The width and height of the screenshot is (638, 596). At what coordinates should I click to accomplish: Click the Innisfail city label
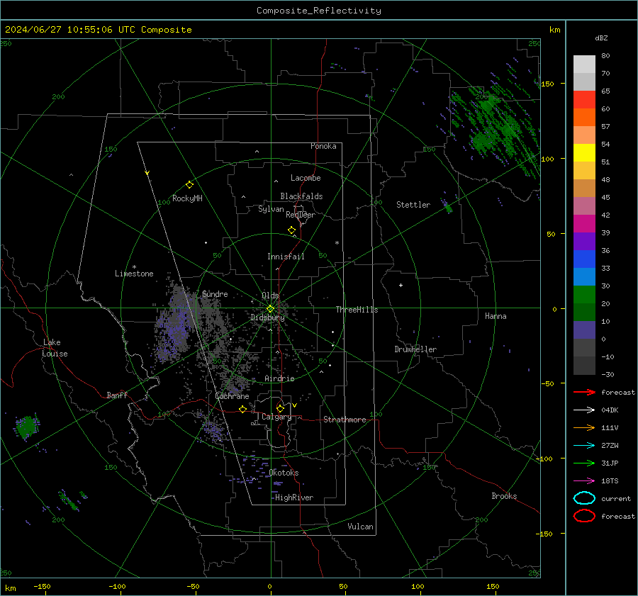[x=286, y=257]
